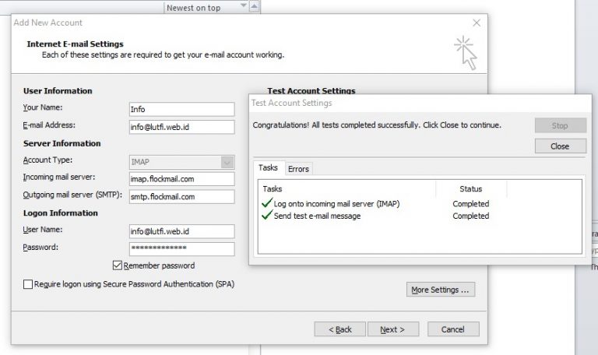Open the Newest on top sort dropdown
598x355 pixels.
[243, 6]
